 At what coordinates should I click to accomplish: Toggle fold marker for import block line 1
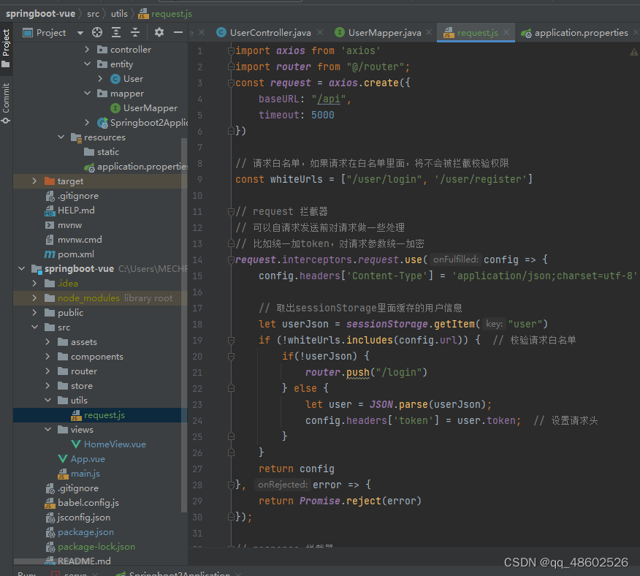(231, 51)
